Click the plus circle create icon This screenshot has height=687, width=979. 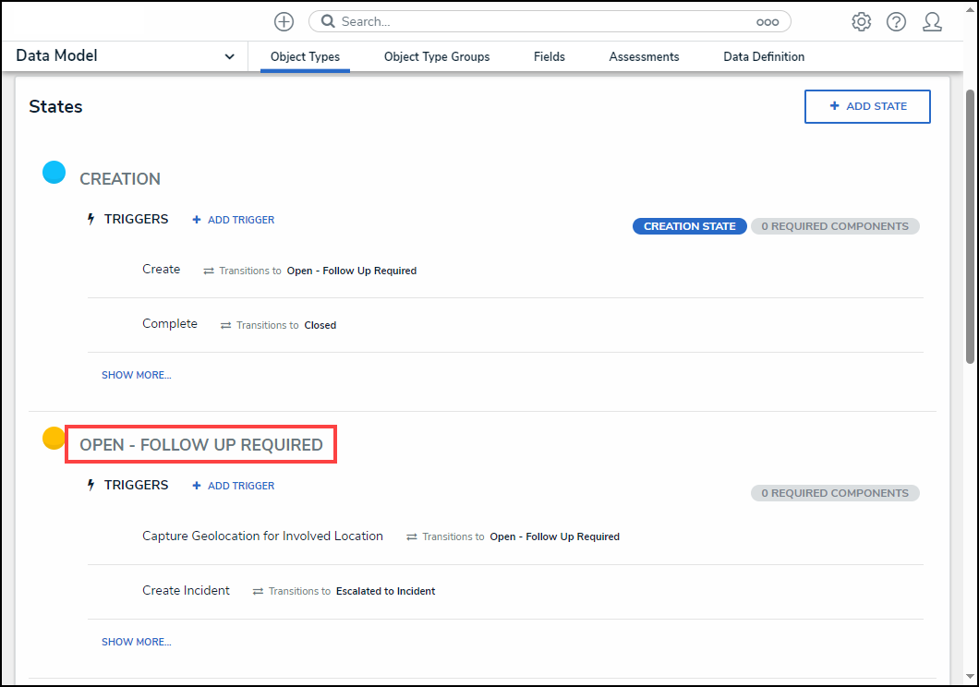coord(284,21)
